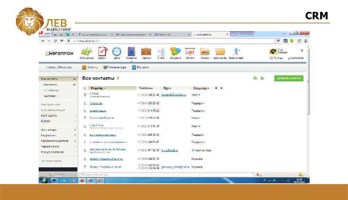Switch to the Коммуникации sub-tab
The image size is (348, 200).
click(115, 67)
